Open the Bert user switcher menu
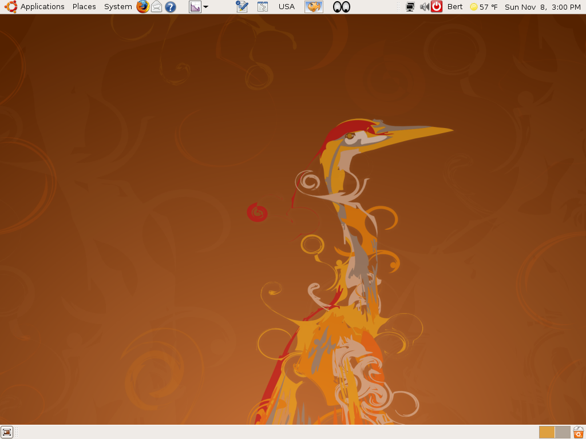This screenshot has height=439, width=586. [x=455, y=7]
